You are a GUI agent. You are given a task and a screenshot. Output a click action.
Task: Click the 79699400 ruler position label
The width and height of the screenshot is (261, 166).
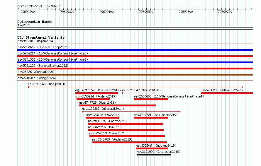click(x=106, y=12)
